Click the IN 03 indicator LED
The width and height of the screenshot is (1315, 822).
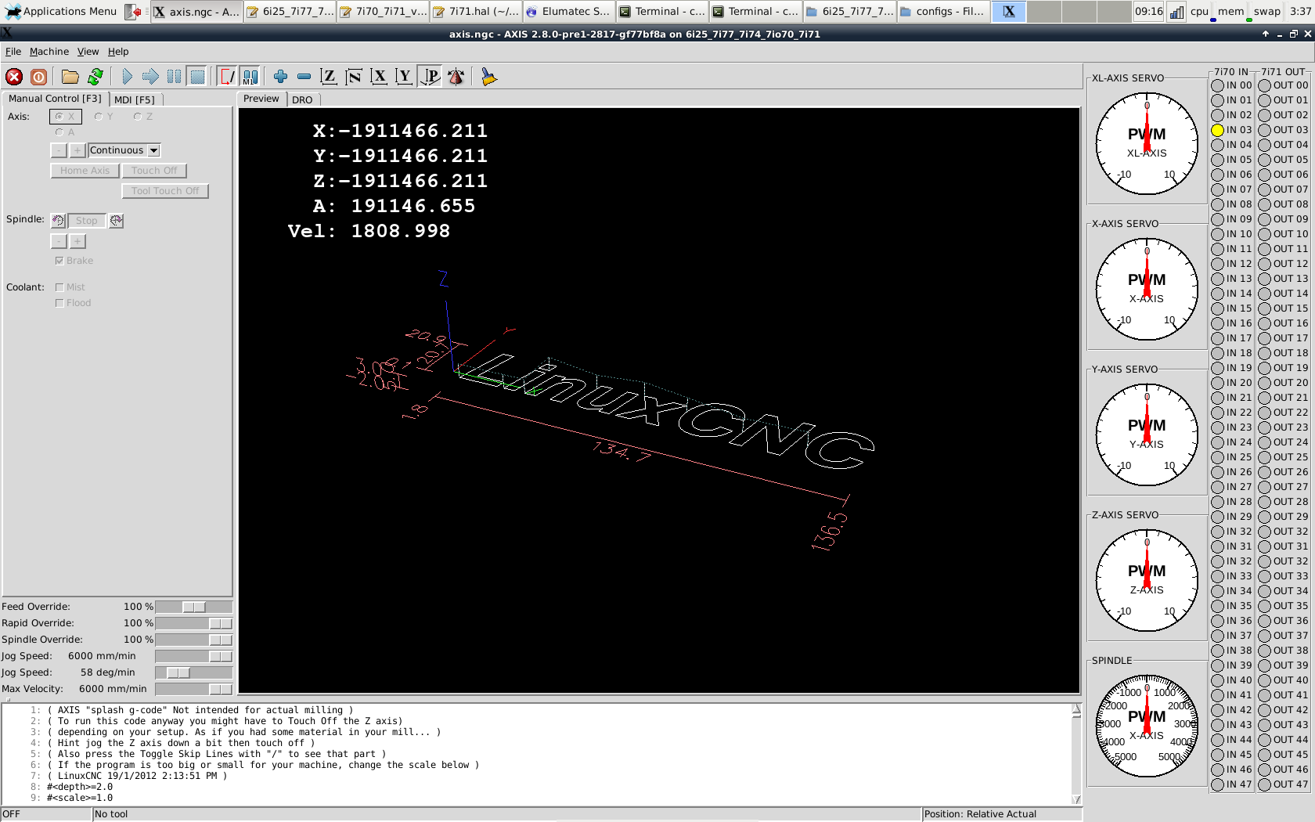(1217, 130)
